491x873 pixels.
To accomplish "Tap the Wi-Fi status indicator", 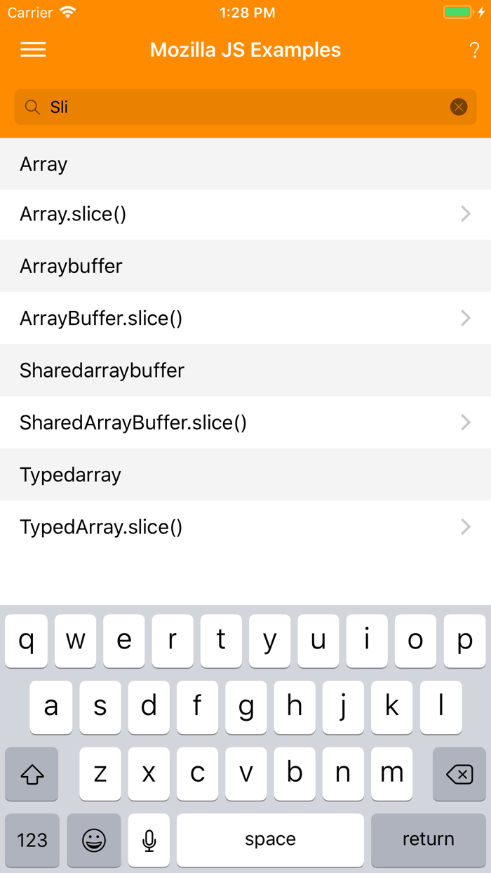I will pos(67,12).
